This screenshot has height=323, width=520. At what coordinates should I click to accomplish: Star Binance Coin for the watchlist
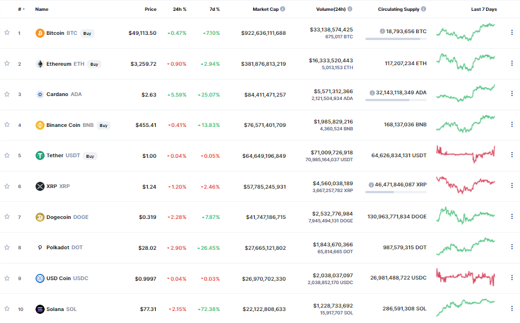[7, 125]
